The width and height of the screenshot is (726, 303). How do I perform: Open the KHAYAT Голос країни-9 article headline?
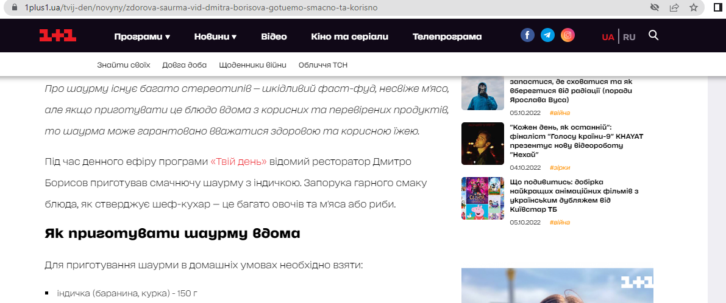(577, 141)
